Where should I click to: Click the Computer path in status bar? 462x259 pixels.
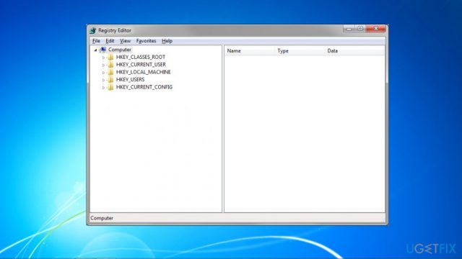[x=102, y=218]
